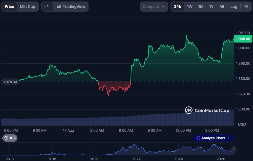This screenshot has width=253, height=161.
Task: Click the 9:00 PM time label
Action: [39, 130]
